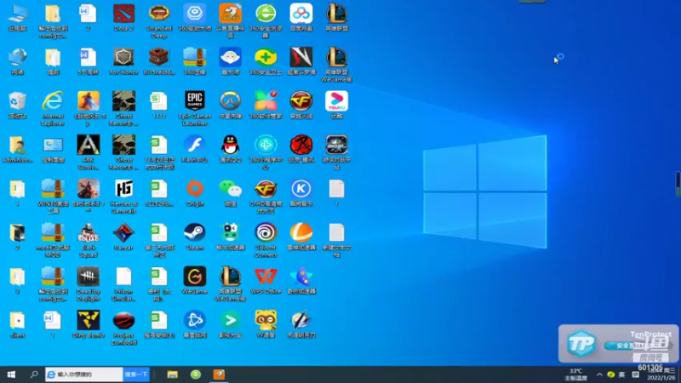
Task: Click the blue 搜索一下 search button
Action: click(x=136, y=374)
